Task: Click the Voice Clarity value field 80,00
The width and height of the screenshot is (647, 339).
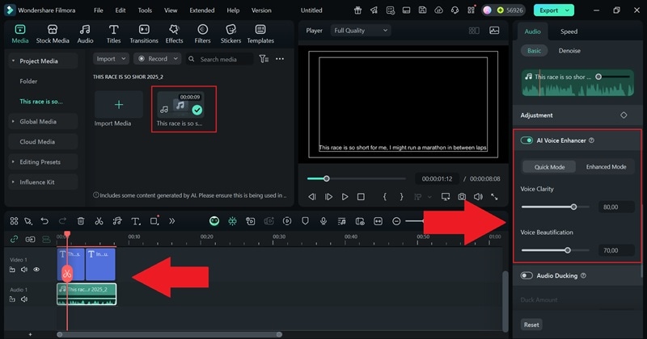Action: click(615, 207)
